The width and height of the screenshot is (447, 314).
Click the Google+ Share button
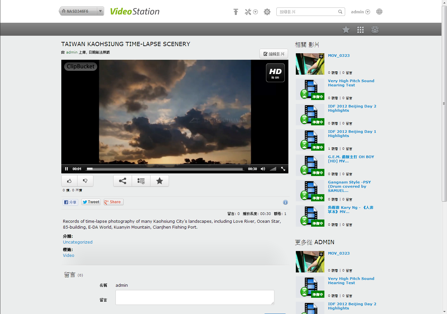point(114,202)
